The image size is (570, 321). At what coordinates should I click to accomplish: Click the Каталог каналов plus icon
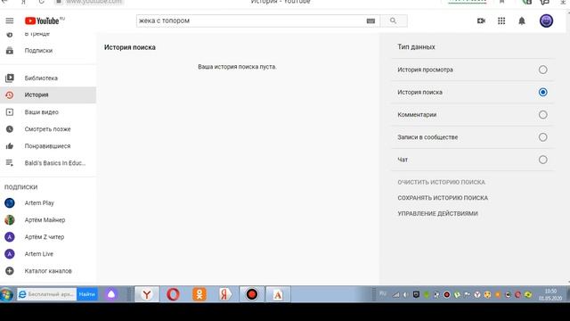[10, 271]
